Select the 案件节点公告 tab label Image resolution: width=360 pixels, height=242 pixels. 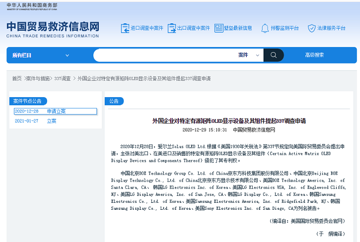[27, 101]
